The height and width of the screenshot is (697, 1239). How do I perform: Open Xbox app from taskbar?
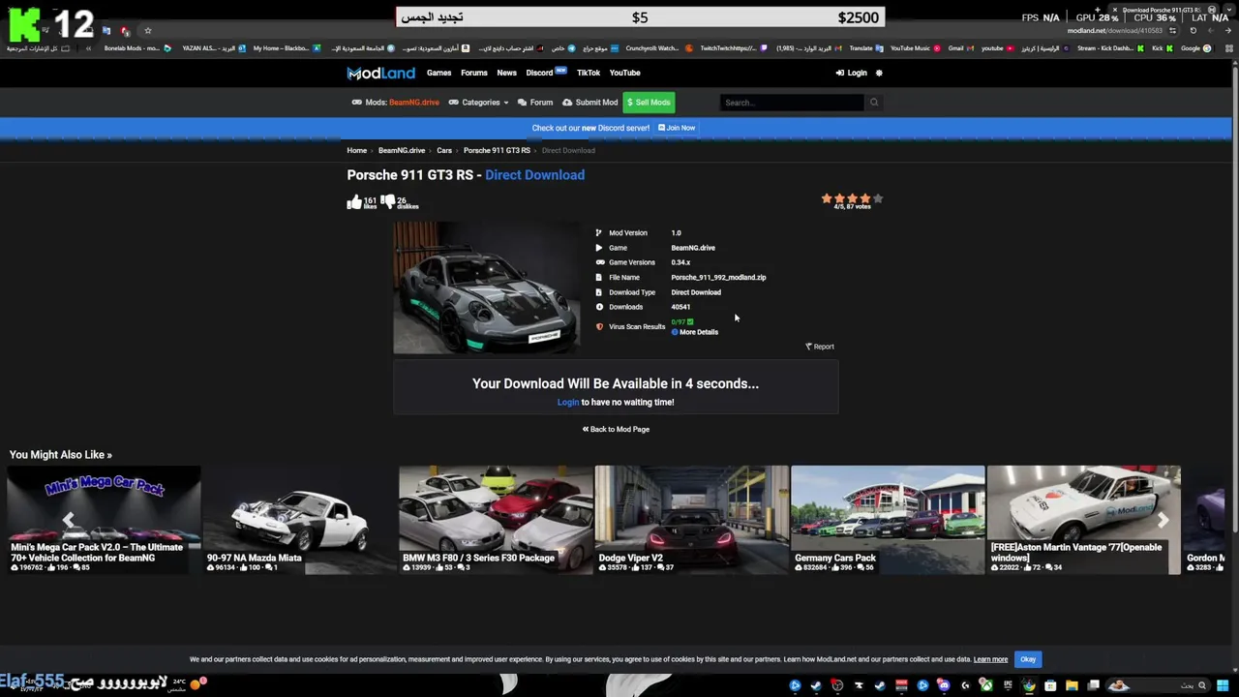tap(985, 685)
